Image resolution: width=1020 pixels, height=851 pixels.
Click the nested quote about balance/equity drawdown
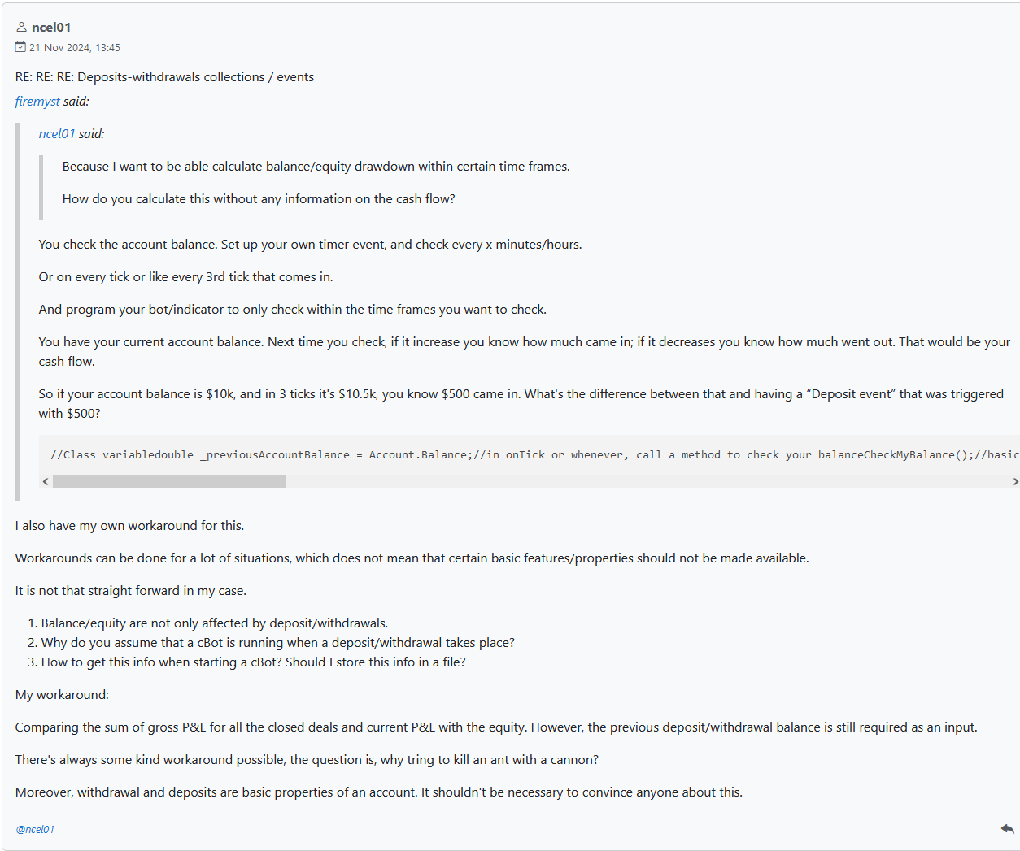click(x=316, y=183)
